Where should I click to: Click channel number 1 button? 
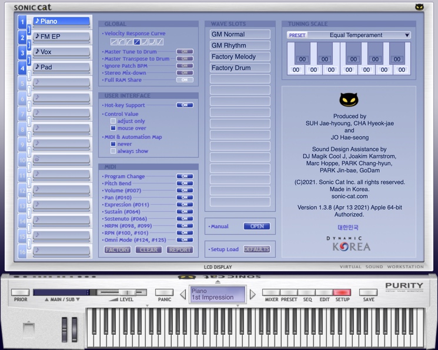[x=22, y=22]
